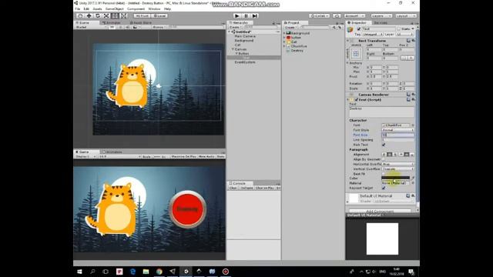Toggle Clear on Play in the Console
Screen dimensions: 493x277
pyautogui.click(x=265, y=188)
